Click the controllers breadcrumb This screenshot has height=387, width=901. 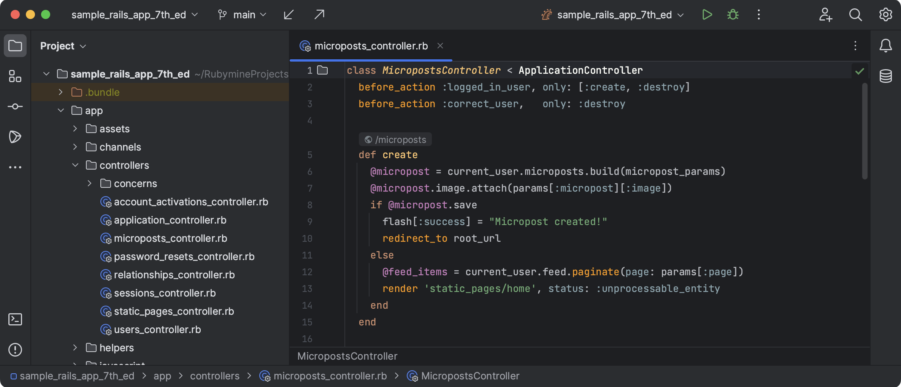215,376
